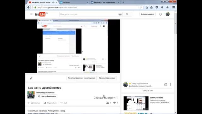Close the YouTube tab
The image size is (202, 114).
pyautogui.click(x=56, y=2)
